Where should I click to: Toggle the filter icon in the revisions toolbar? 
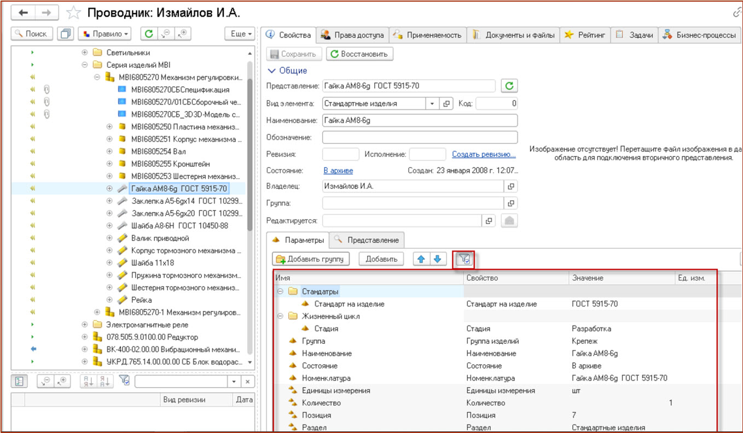124,381
